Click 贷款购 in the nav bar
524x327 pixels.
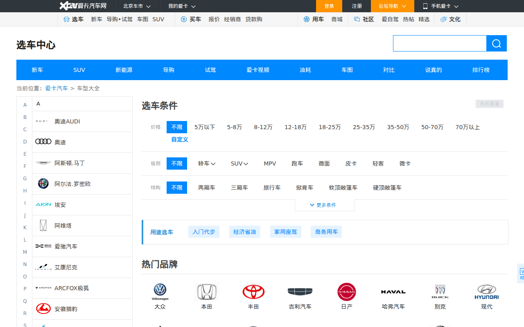click(254, 19)
